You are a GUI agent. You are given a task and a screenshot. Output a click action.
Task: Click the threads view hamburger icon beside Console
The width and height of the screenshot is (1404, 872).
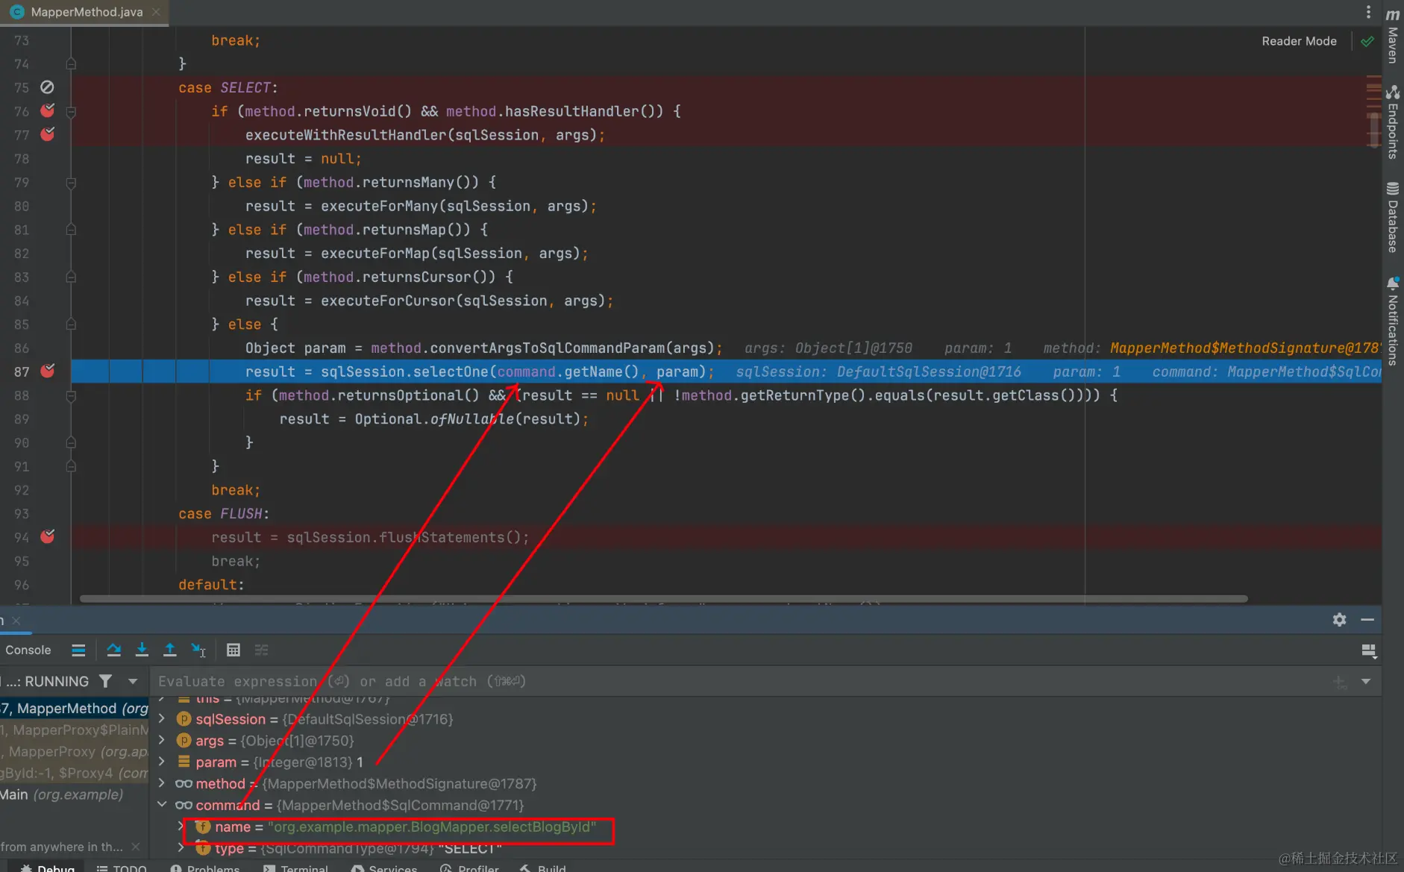coord(78,650)
